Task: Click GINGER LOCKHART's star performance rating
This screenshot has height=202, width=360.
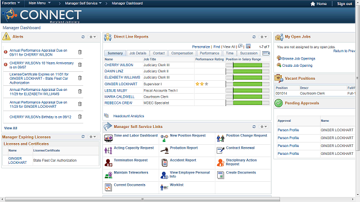Action: tap(202, 84)
